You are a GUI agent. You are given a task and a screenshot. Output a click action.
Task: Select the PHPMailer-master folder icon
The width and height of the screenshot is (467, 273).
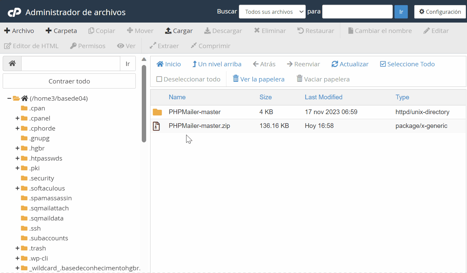click(157, 112)
